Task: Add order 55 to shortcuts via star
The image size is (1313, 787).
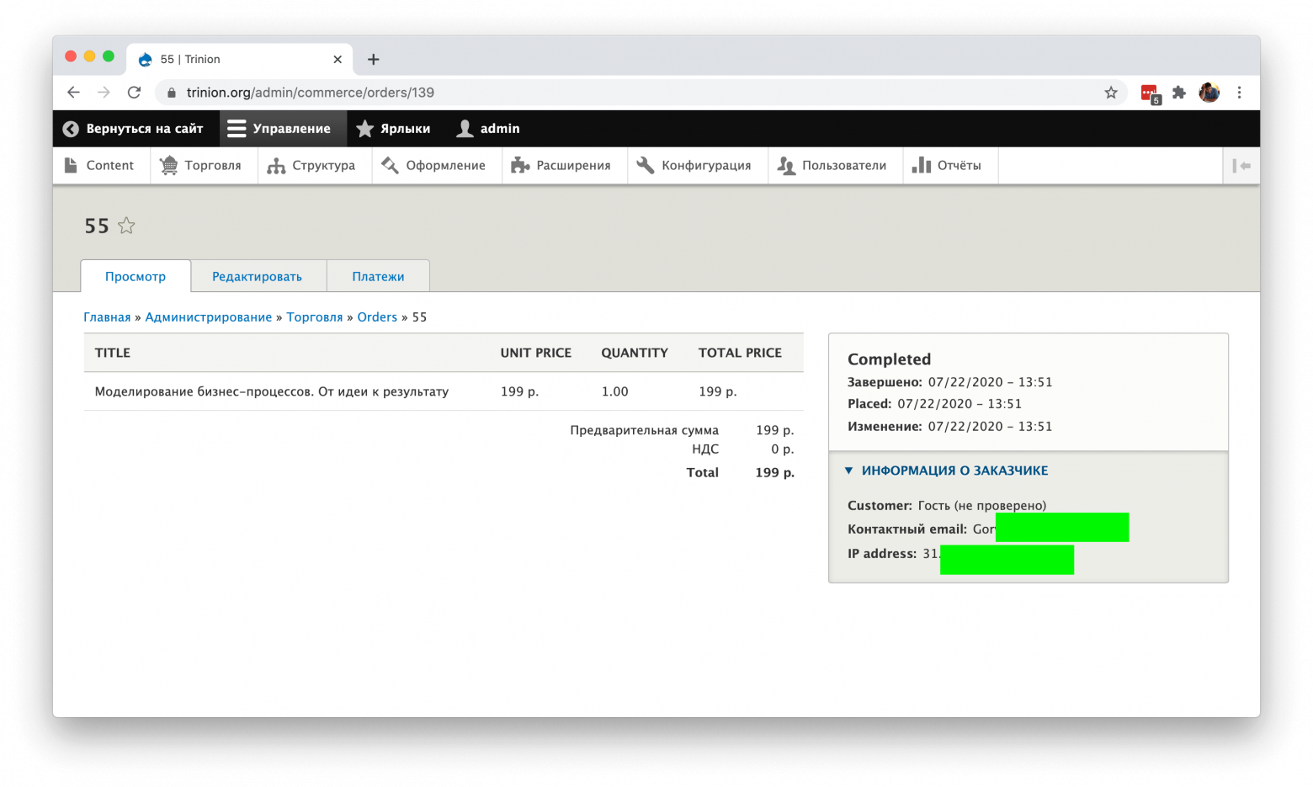Action: pos(126,226)
